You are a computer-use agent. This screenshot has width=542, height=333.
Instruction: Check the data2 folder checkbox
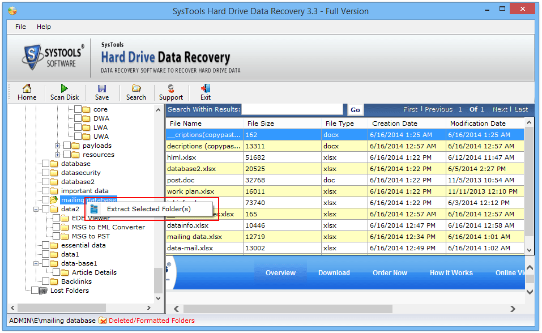point(46,209)
